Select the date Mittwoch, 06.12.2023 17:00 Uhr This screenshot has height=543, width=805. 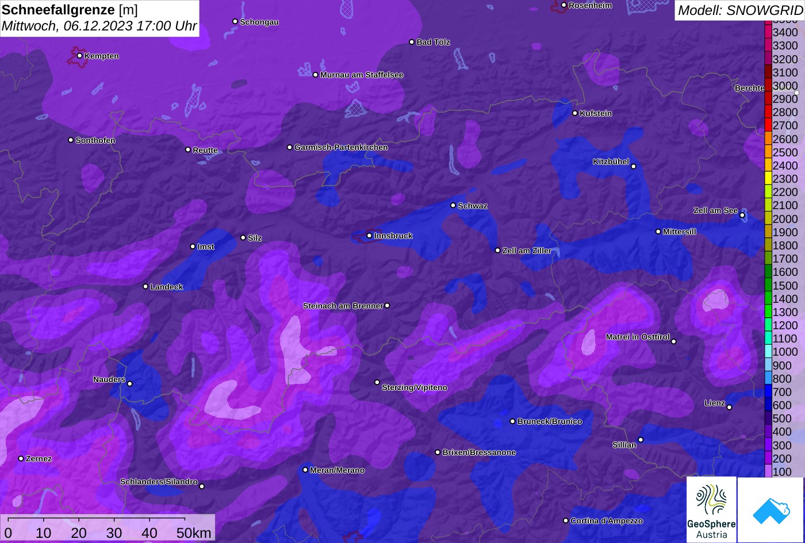(99, 26)
